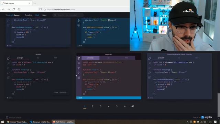Click the Explorer icon in Hopscotch preview
This screenshot has height=124, width=220.
coord(79,58)
